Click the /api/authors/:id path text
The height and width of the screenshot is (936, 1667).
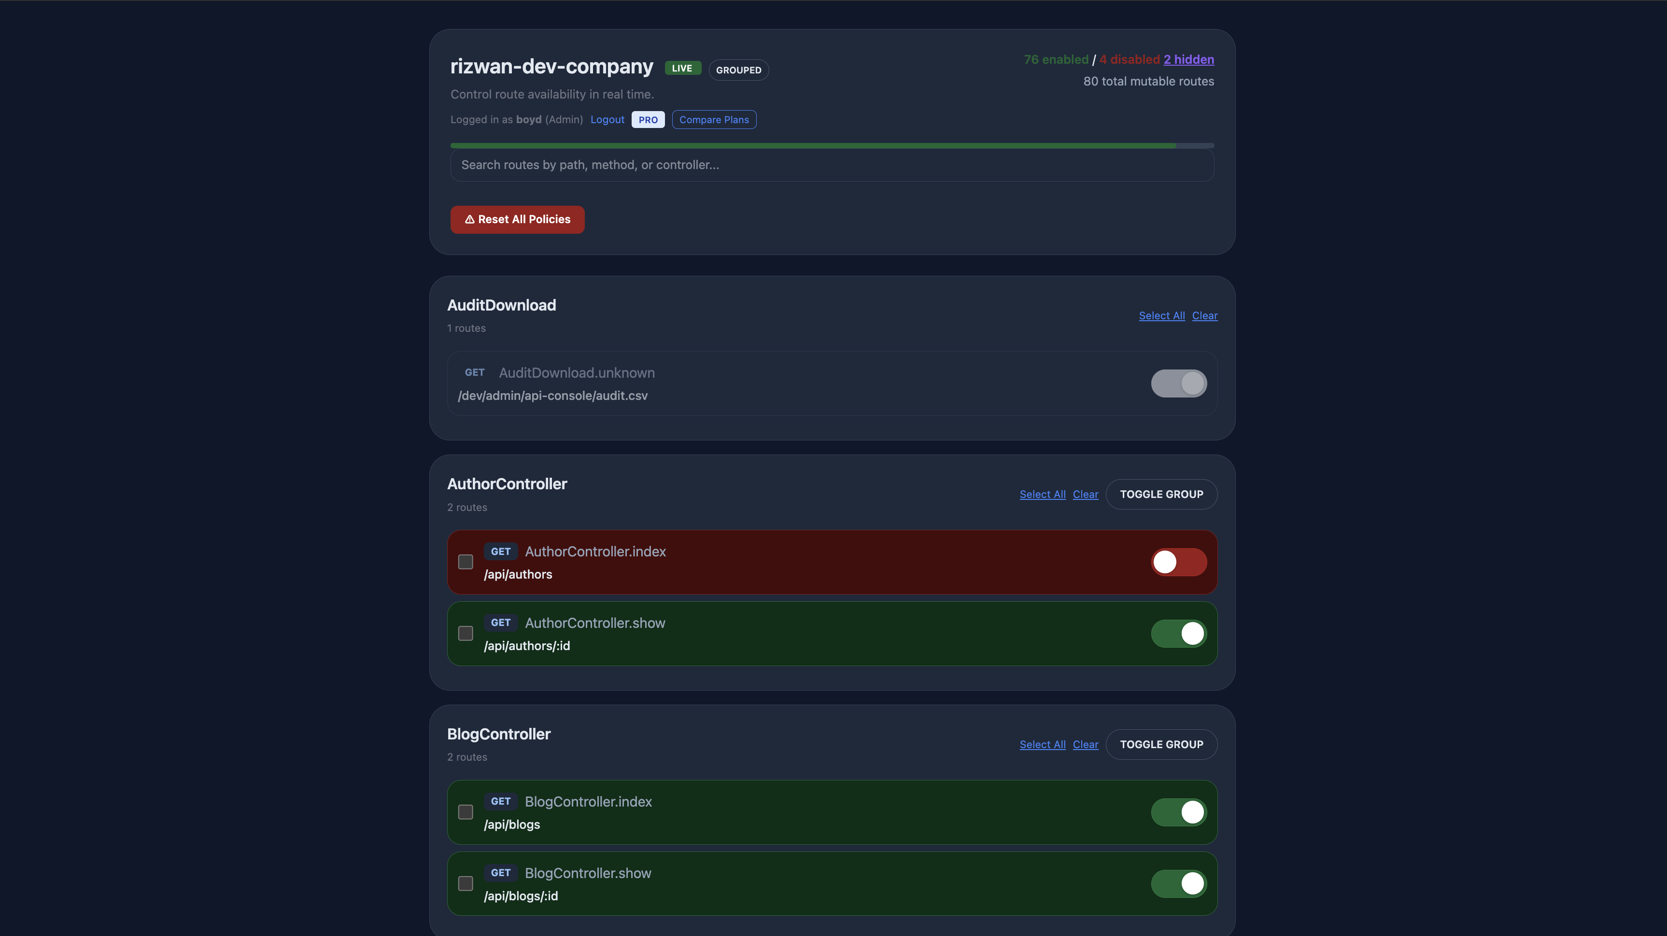coord(527,646)
